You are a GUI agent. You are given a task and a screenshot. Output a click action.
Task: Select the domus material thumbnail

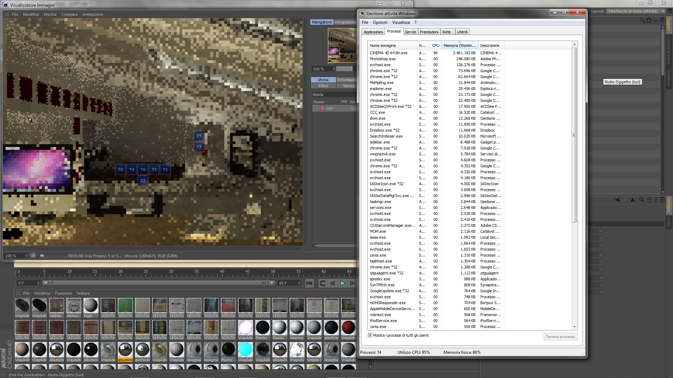click(x=73, y=306)
